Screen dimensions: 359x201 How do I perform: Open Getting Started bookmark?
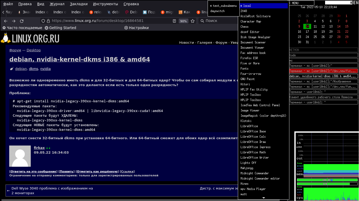pyautogui.click(x=60, y=28)
